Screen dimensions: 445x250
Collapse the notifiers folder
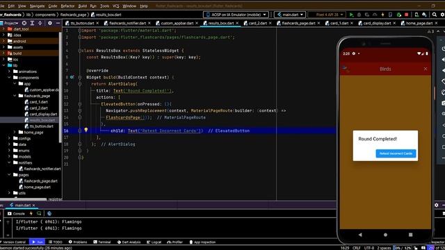click(9, 162)
